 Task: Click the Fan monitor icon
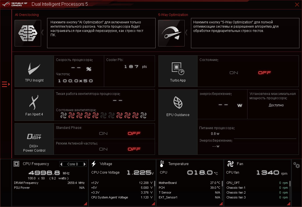pos(230,164)
